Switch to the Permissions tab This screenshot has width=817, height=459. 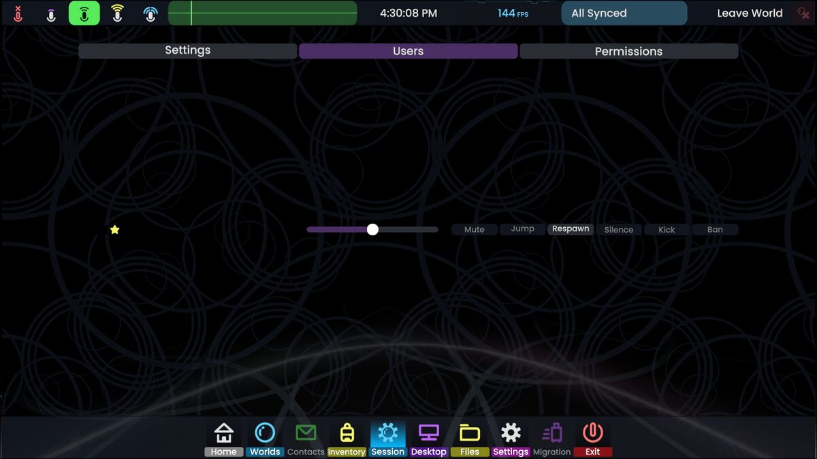628,51
